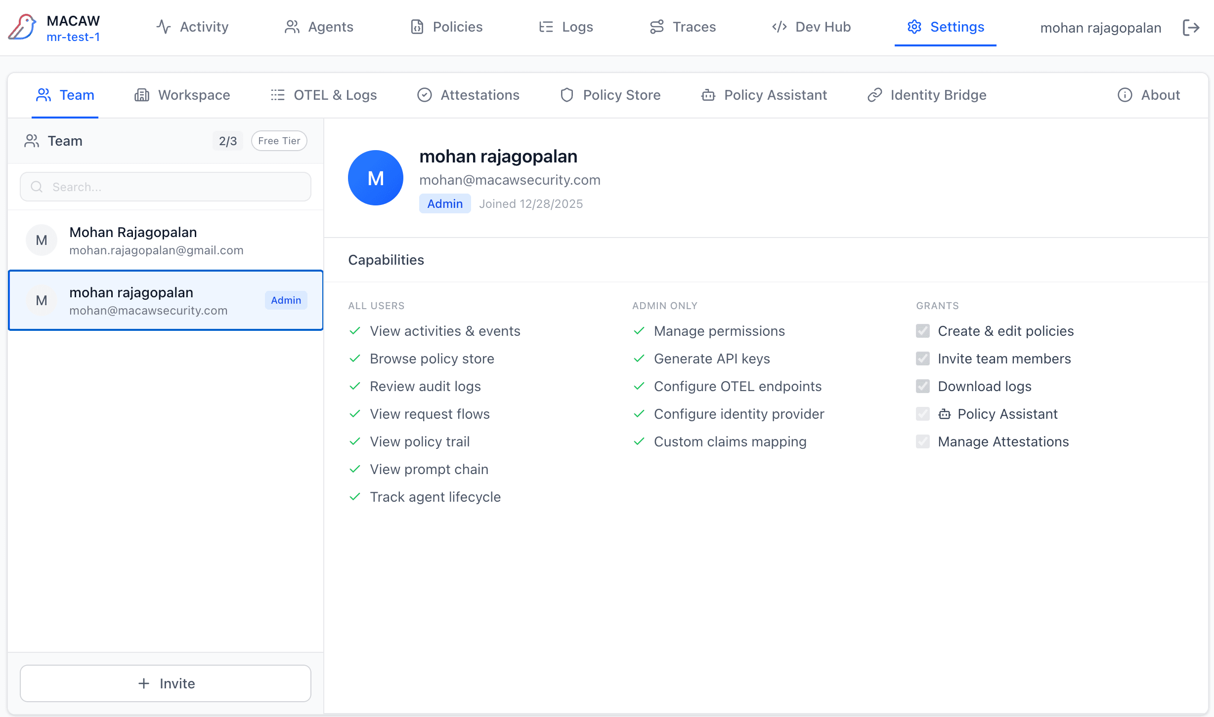The height and width of the screenshot is (717, 1214).
Task: Click the logout arrow icon
Action: coord(1191,28)
